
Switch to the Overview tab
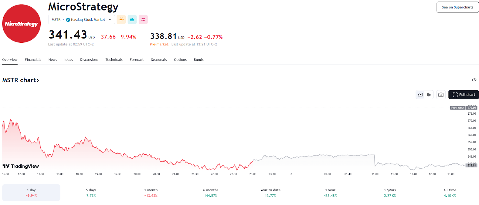(10, 60)
